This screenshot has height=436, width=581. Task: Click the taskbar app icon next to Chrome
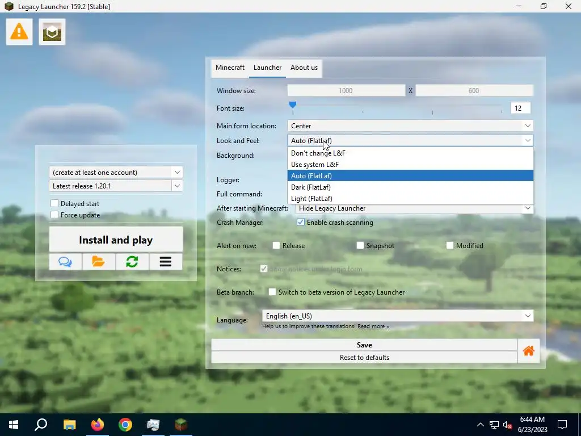153,425
